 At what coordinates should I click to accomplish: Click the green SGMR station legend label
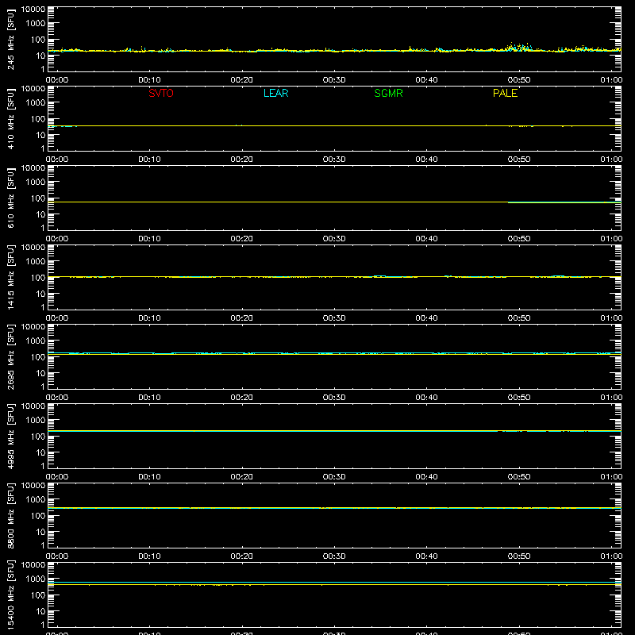click(x=388, y=93)
